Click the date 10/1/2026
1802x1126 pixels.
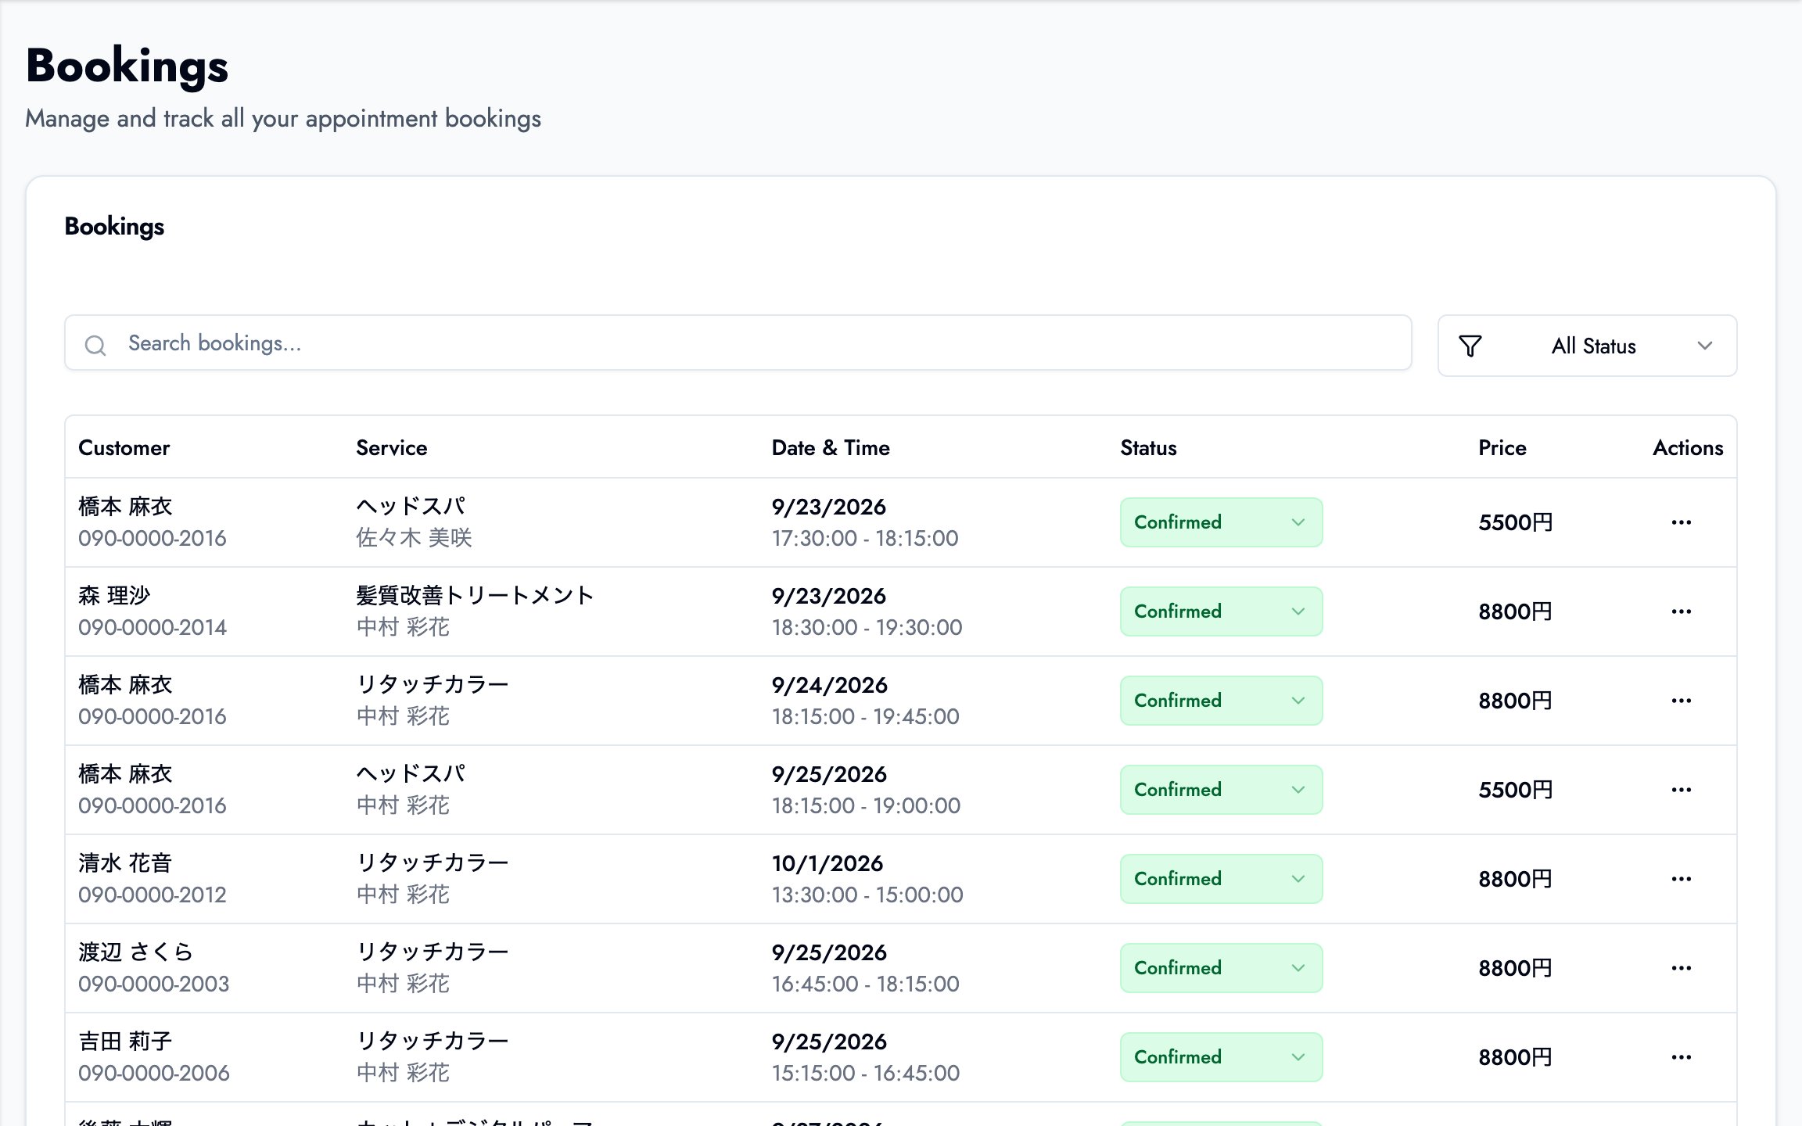pos(827,863)
